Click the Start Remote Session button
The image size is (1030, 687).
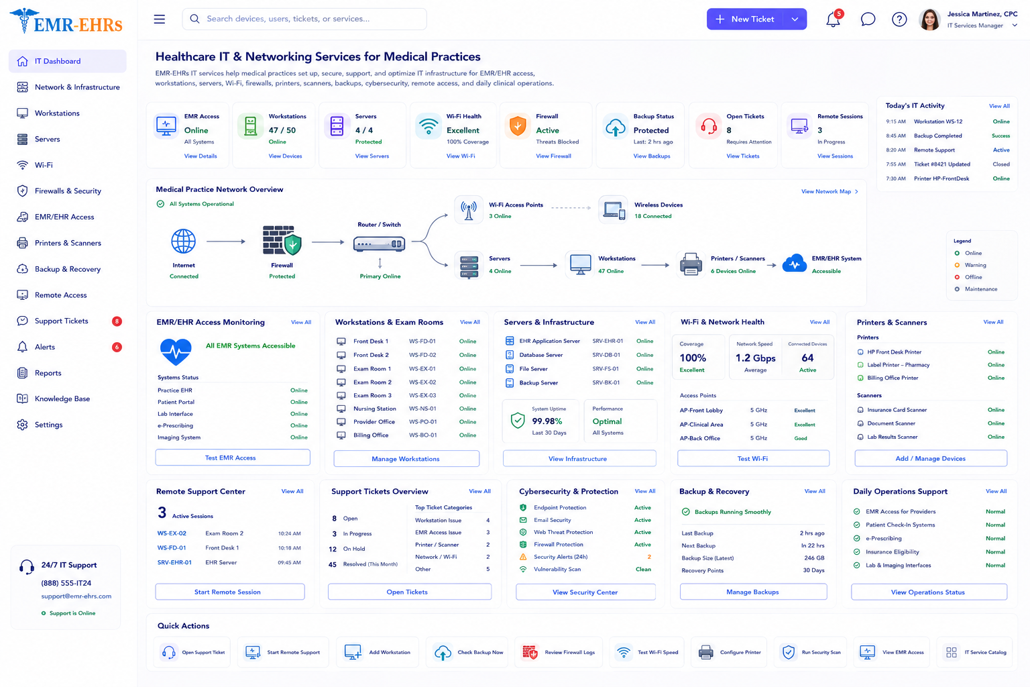coord(230,592)
